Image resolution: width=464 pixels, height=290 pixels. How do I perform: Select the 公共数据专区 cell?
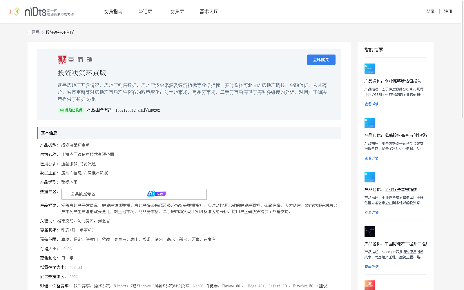coord(83,194)
